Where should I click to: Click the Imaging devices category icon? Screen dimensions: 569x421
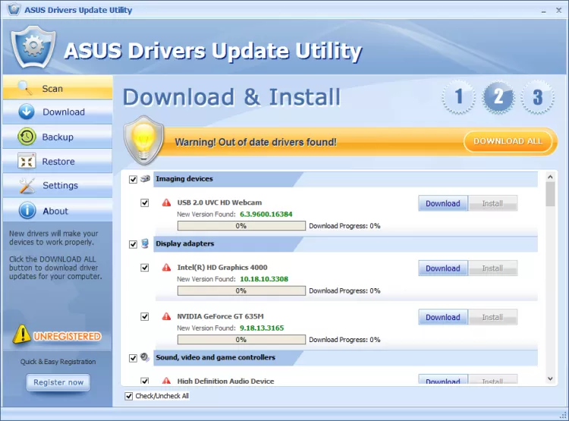tap(145, 178)
